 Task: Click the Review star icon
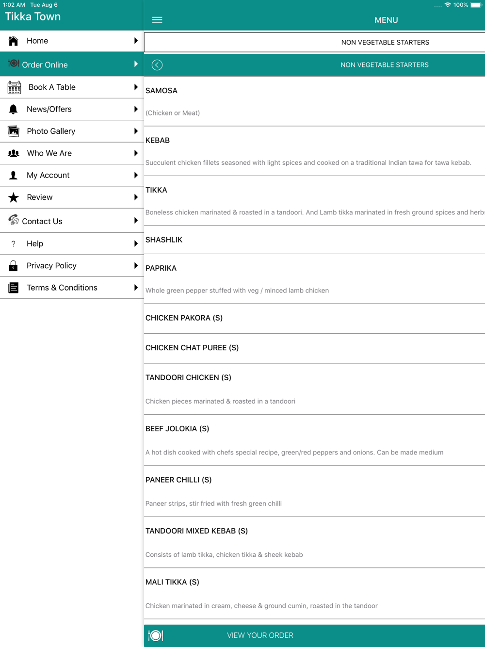click(x=14, y=197)
